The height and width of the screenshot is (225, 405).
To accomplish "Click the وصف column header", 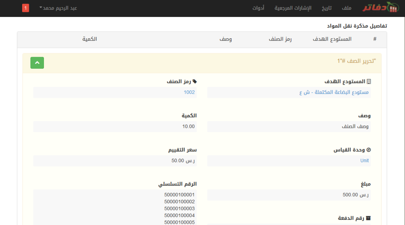I will 226,39.
